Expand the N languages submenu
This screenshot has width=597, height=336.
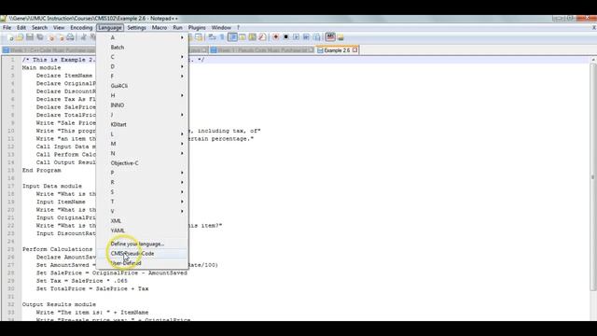(x=142, y=153)
